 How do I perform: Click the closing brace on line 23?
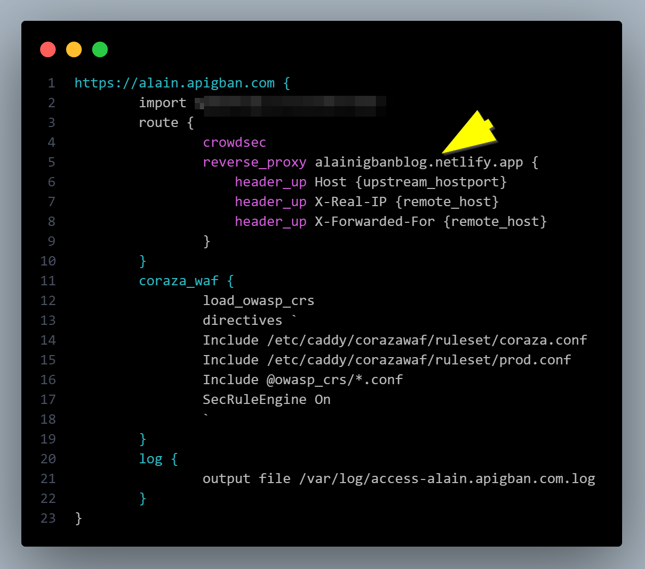[x=78, y=518]
